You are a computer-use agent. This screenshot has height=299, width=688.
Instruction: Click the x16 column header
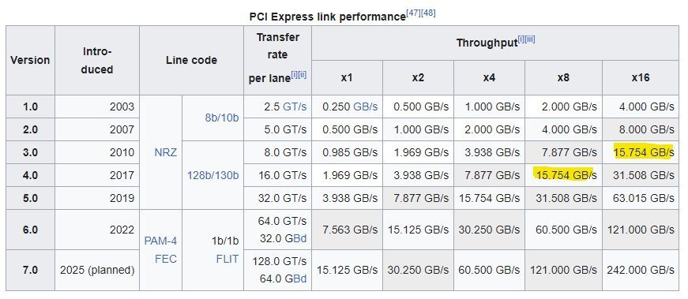[x=640, y=77]
